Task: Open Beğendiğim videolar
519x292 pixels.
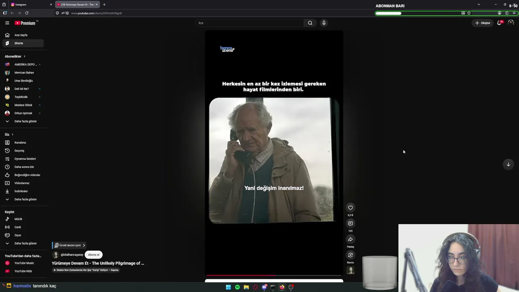Action: (x=23, y=175)
